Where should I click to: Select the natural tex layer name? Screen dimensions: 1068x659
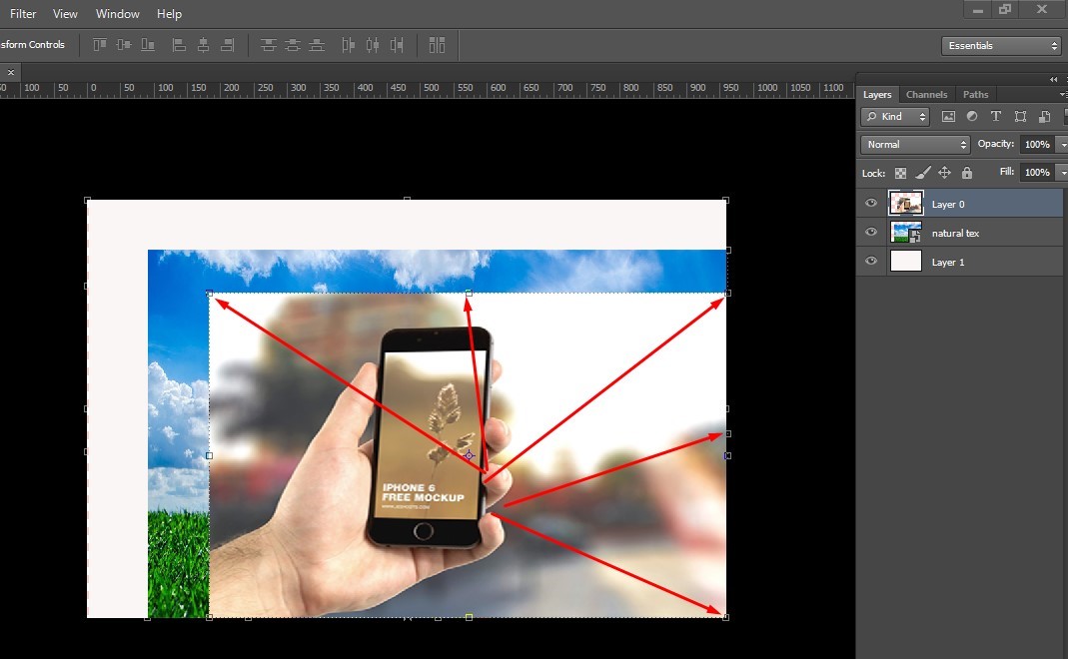point(955,233)
